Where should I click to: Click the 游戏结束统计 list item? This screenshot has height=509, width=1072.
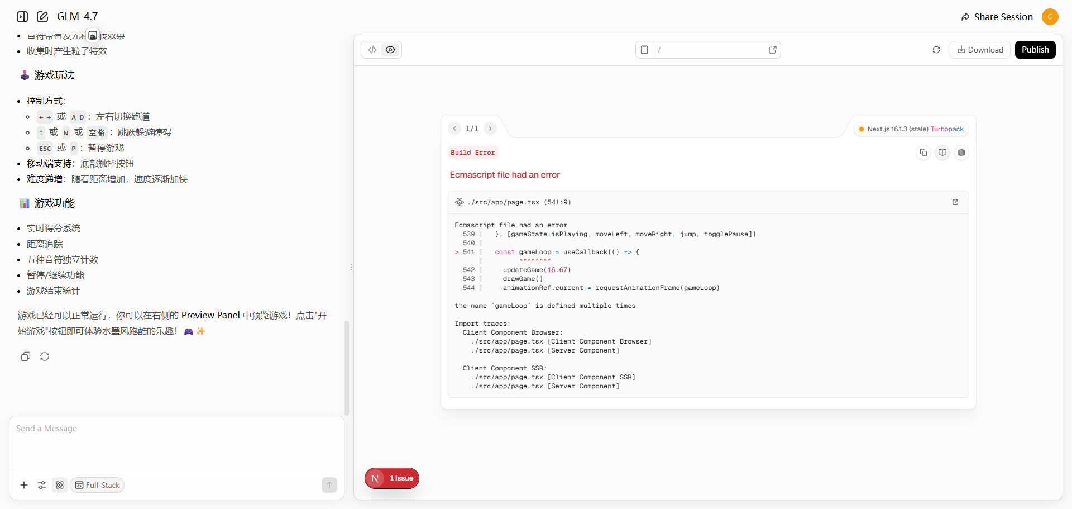54,291
